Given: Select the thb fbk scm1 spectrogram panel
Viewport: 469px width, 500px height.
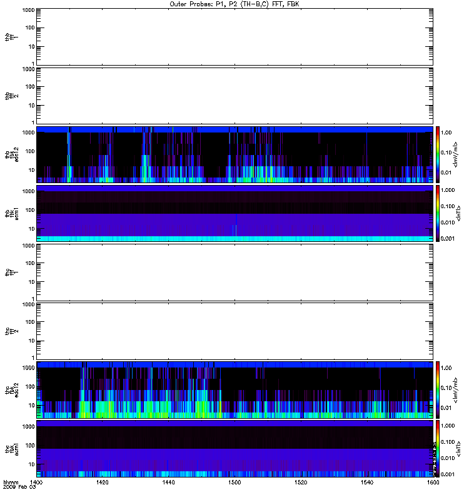Looking at the screenshot, I should pos(234,213).
